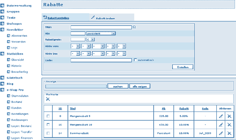The image size is (236, 140).
Task: Click into the Ab value field
Action: click(78, 33)
